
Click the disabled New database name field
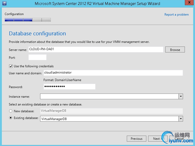pyautogui.click(x=111, y=111)
